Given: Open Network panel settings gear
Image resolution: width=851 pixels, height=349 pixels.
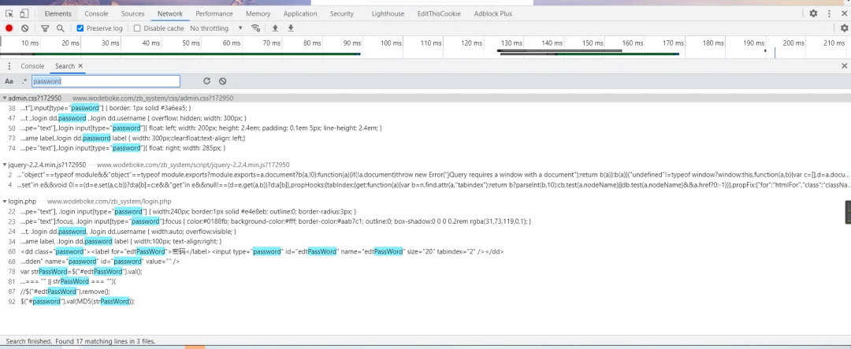Looking at the screenshot, I should (x=844, y=28).
